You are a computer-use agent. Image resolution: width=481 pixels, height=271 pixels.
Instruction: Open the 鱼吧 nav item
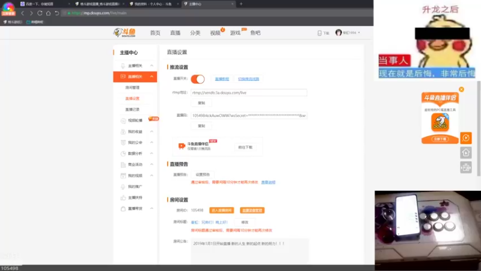point(255,33)
